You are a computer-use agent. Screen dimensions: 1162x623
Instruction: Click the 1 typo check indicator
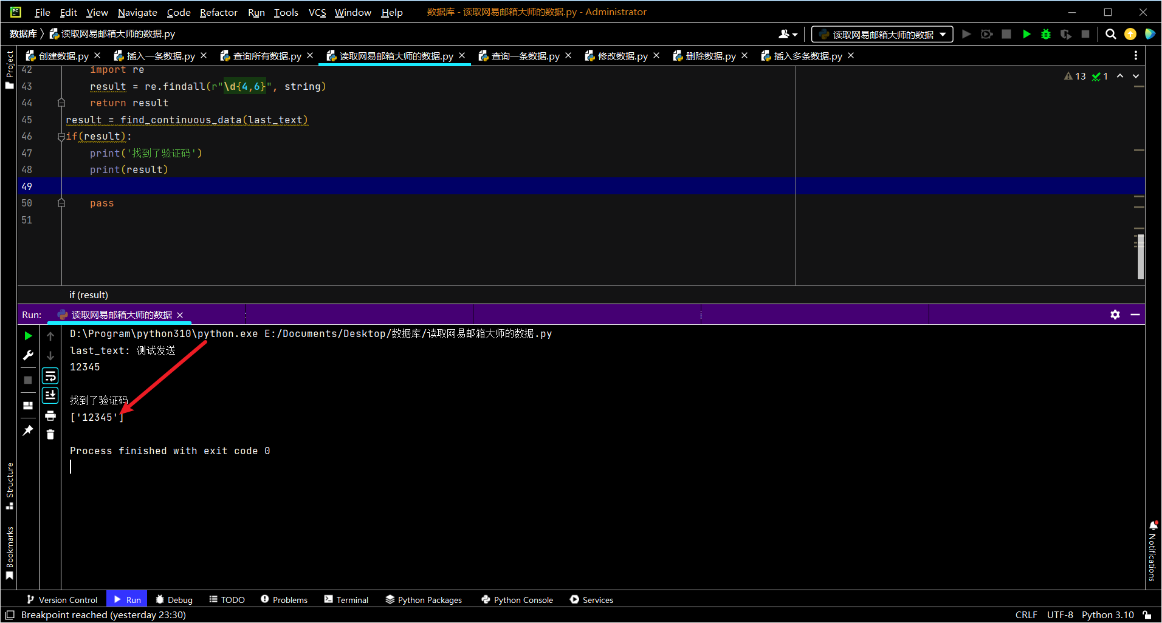tap(1100, 76)
